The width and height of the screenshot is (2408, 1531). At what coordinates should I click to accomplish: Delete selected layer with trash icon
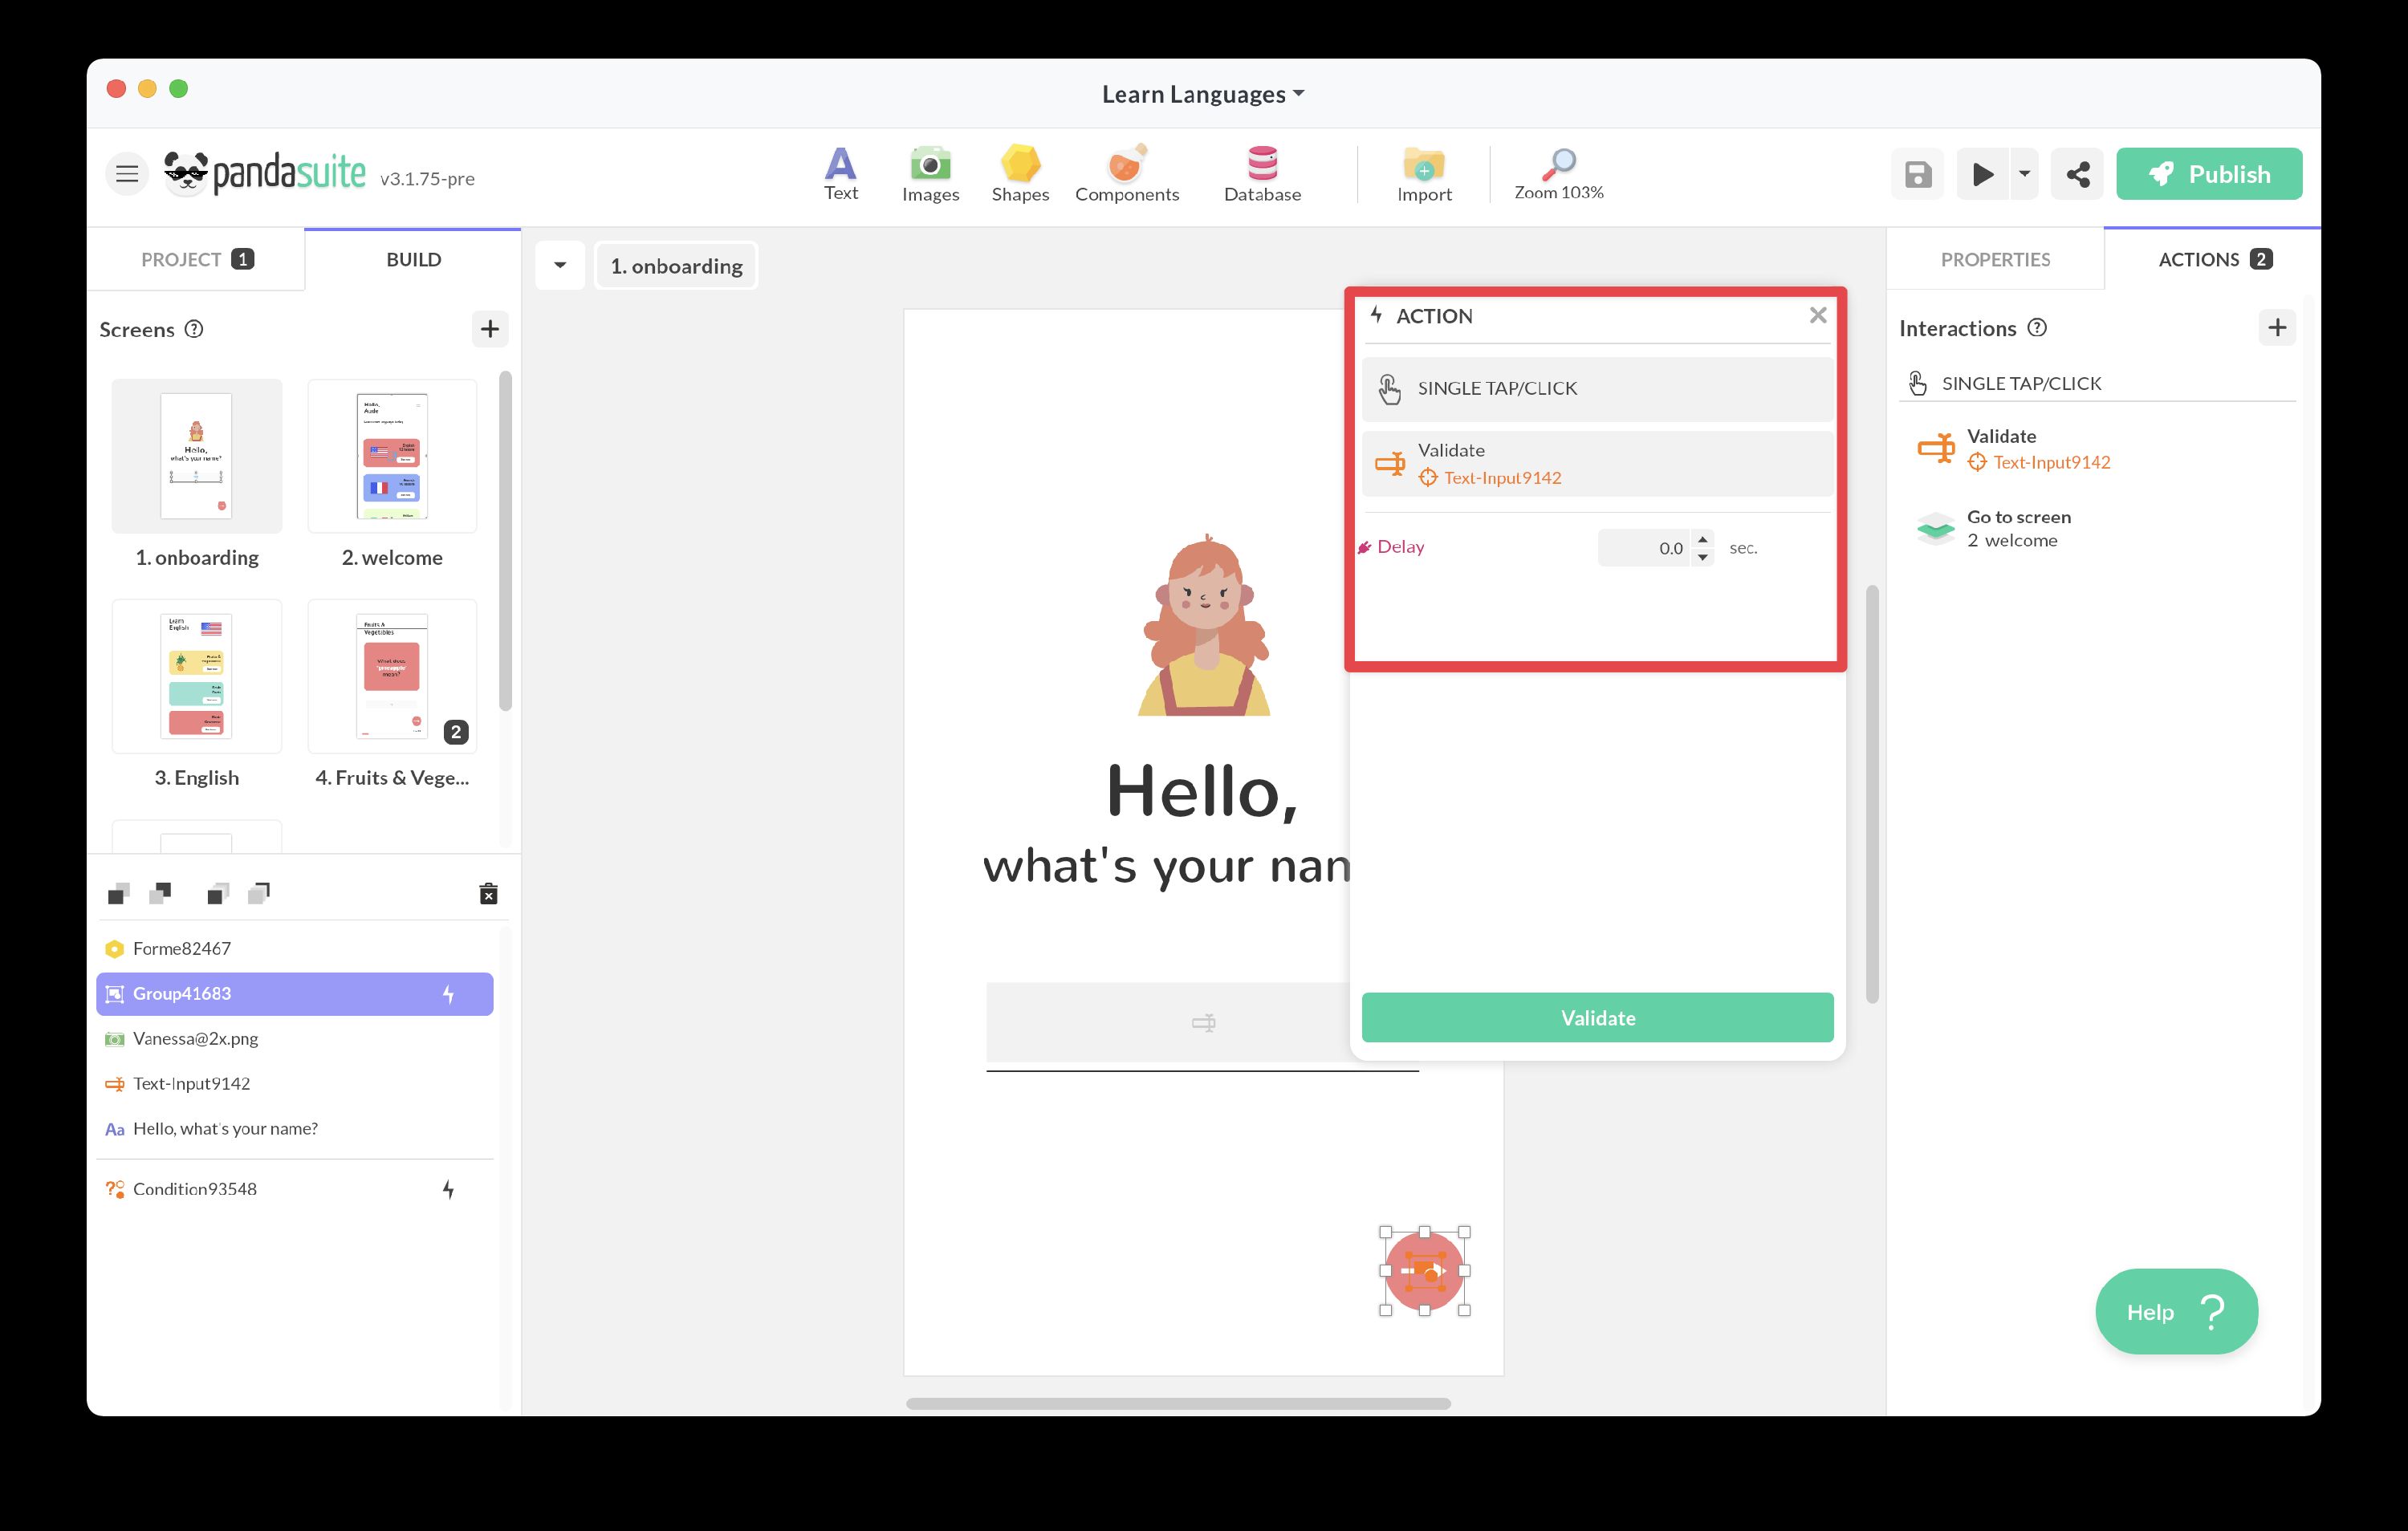488,893
